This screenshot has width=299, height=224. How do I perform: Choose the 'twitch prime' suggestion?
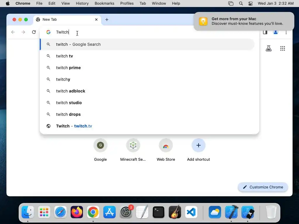147,68
